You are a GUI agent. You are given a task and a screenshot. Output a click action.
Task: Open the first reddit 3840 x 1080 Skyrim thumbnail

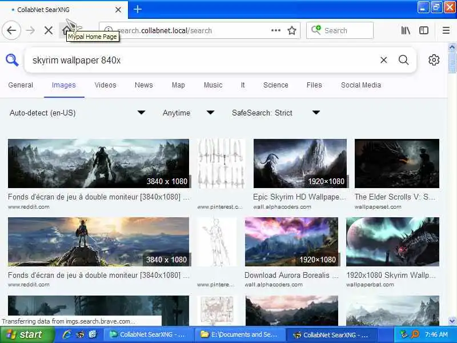98,163
